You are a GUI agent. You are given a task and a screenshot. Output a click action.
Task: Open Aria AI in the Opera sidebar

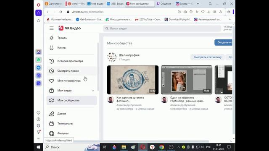tap(38, 52)
